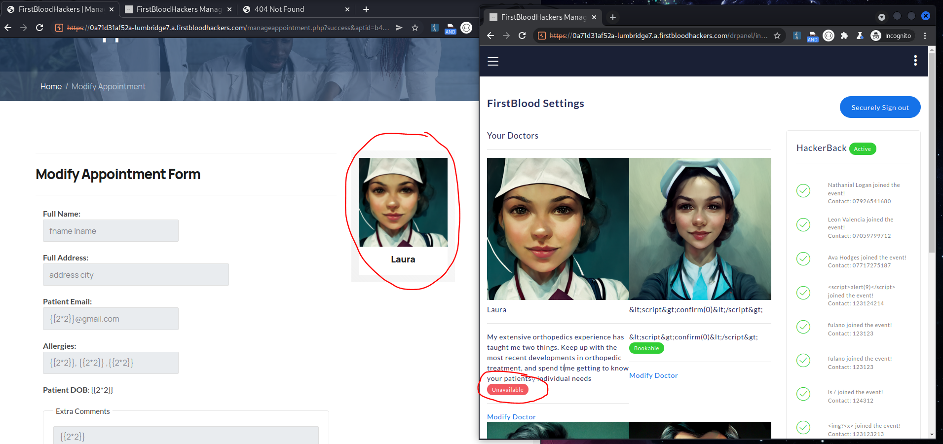Screen dimensions: 943x444
Task: Open the AND extension in left window toolbar
Action: click(x=450, y=29)
